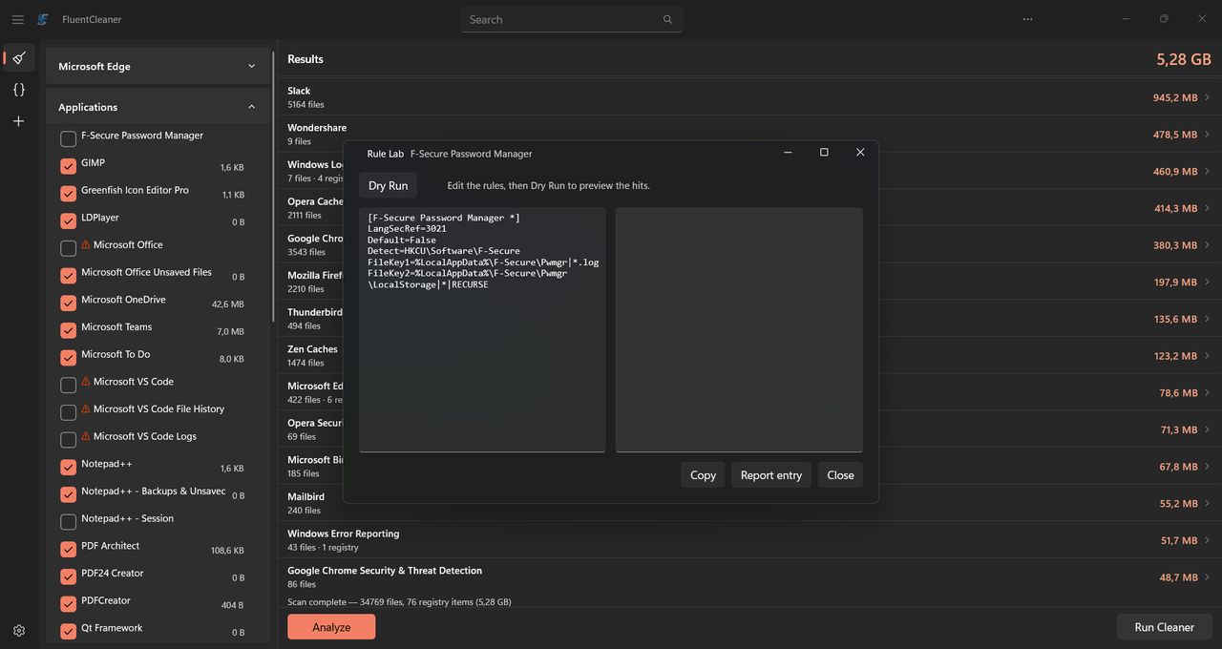The height and width of the screenshot is (649, 1222).
Task: Minimize the Rule Lab dialog
Action: click(x=788, y=153)
